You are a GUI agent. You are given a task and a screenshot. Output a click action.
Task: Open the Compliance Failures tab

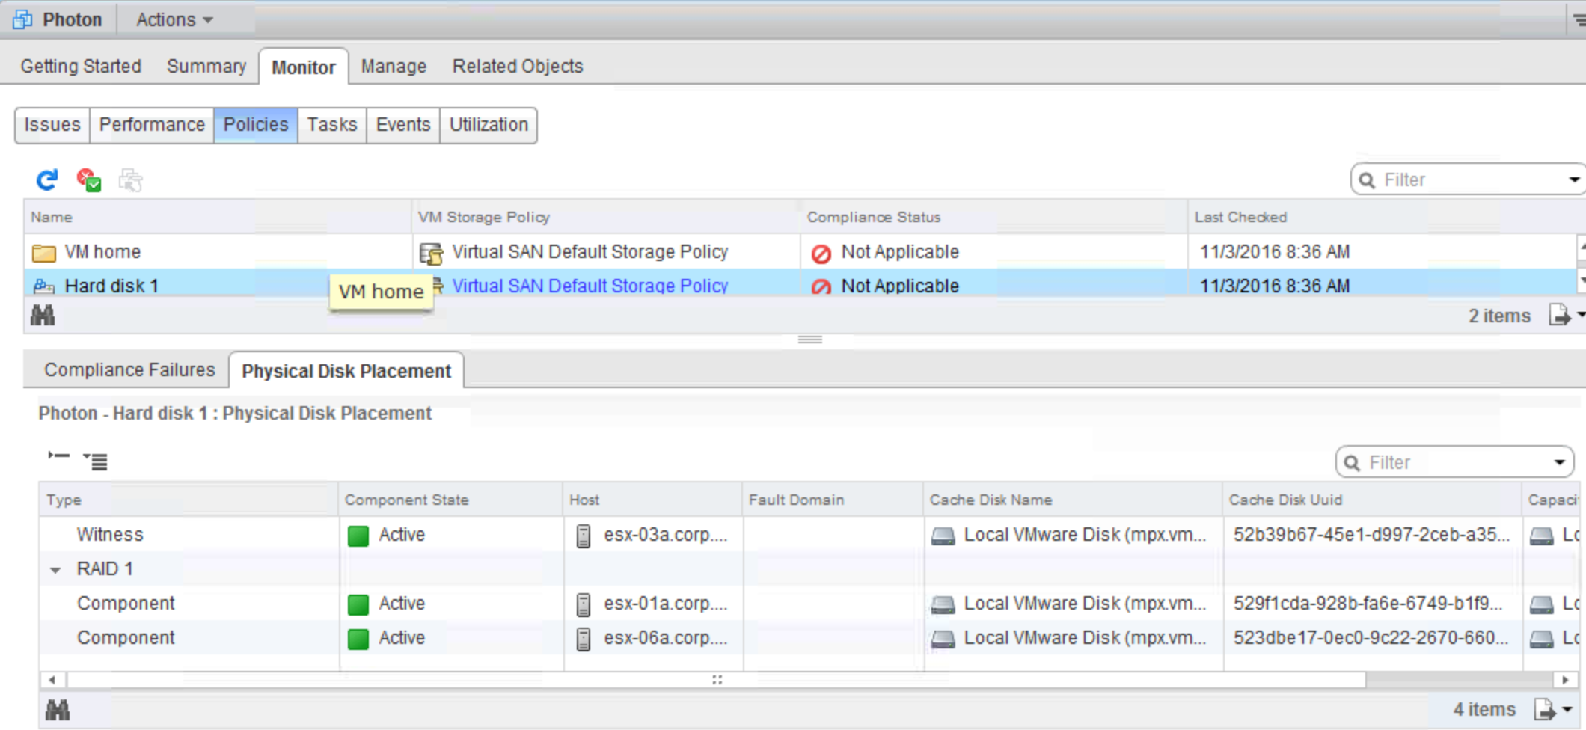(129, 369)
